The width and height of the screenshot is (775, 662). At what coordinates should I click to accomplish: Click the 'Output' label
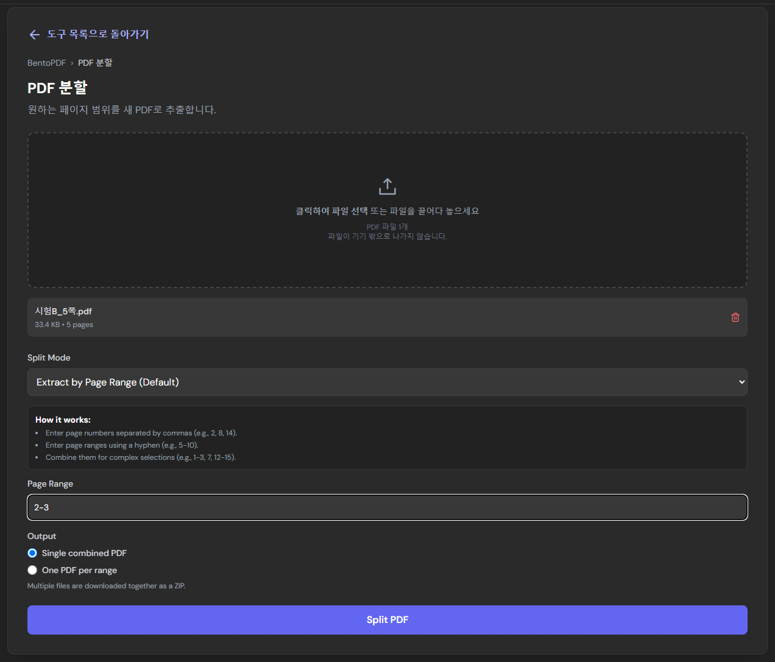(41, 536)
